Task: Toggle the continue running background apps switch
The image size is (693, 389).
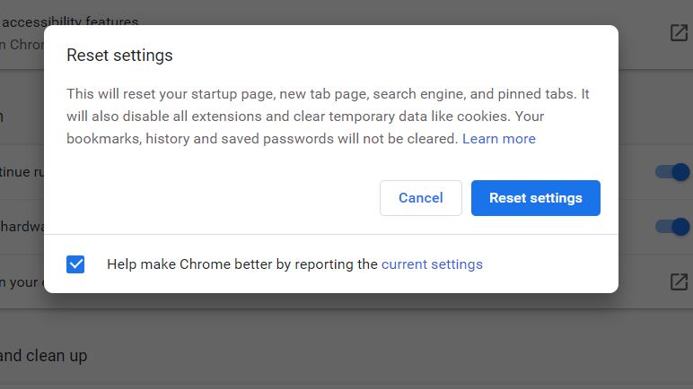Action: [672, 172]
